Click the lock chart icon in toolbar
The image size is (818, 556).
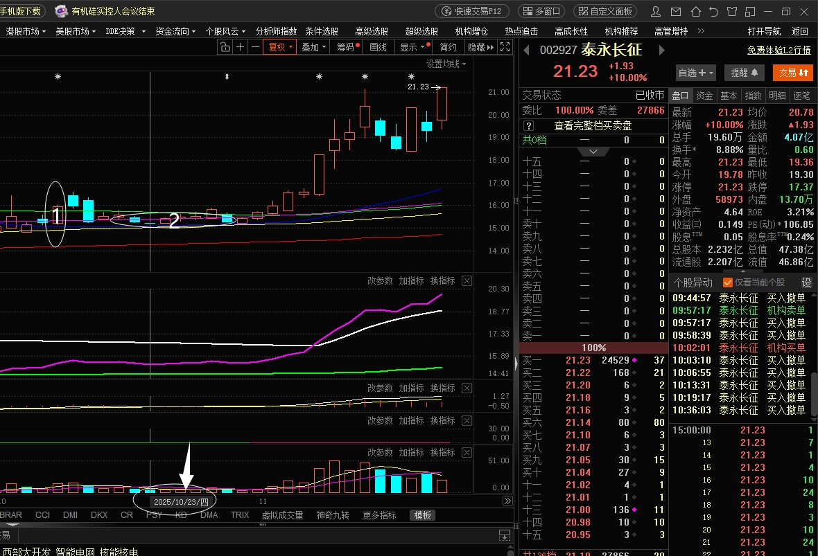[x=225, y=47]
